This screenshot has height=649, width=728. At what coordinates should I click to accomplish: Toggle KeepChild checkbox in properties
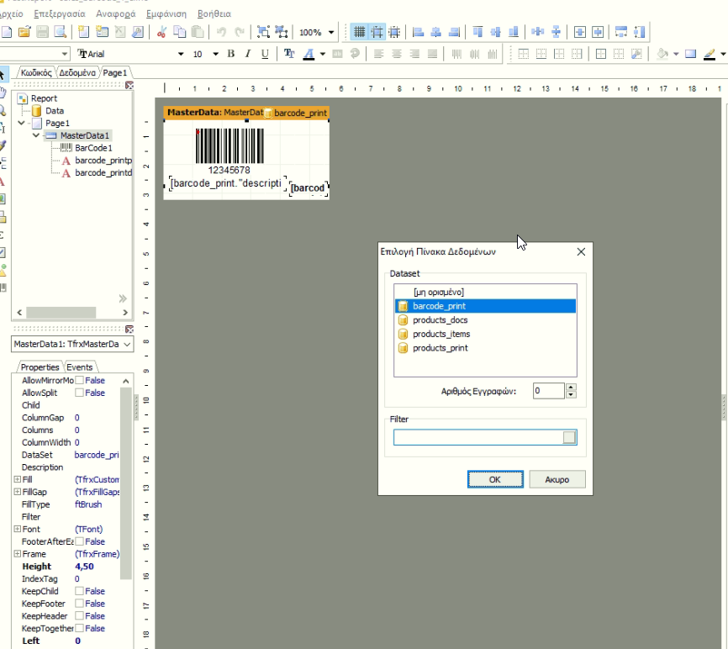pyautogui.click(x=79, y=591)
